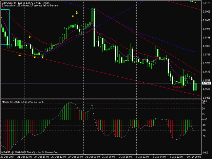
Task: Click the 20 Dec 2007 date label
Action: (7, 157)
